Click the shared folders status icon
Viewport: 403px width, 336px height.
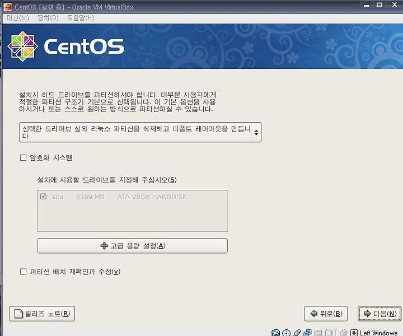(x=318, y=333)
